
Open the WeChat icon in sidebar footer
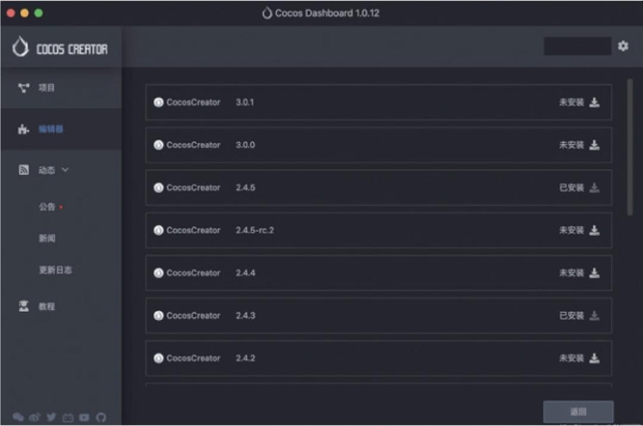[x=18, y=417]
